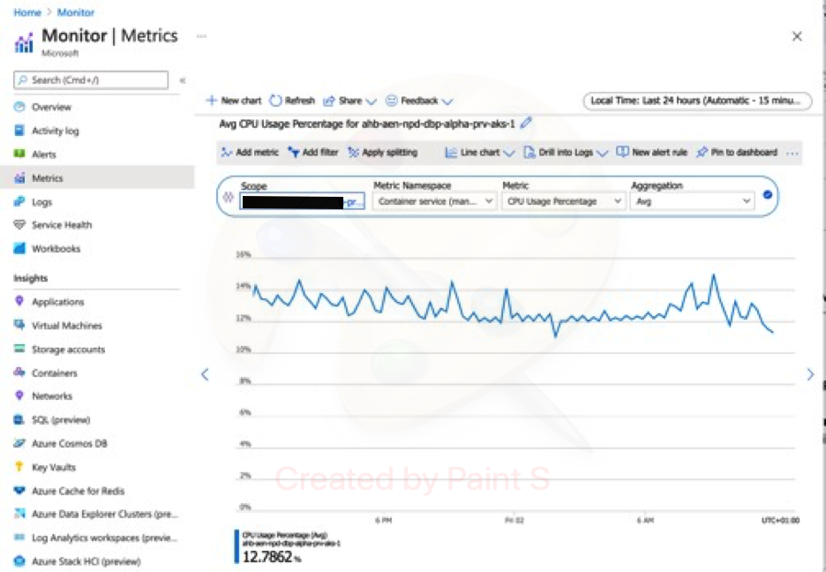Close the Monitor Metrics blade
Screen dimensions: 826x572
797,36
